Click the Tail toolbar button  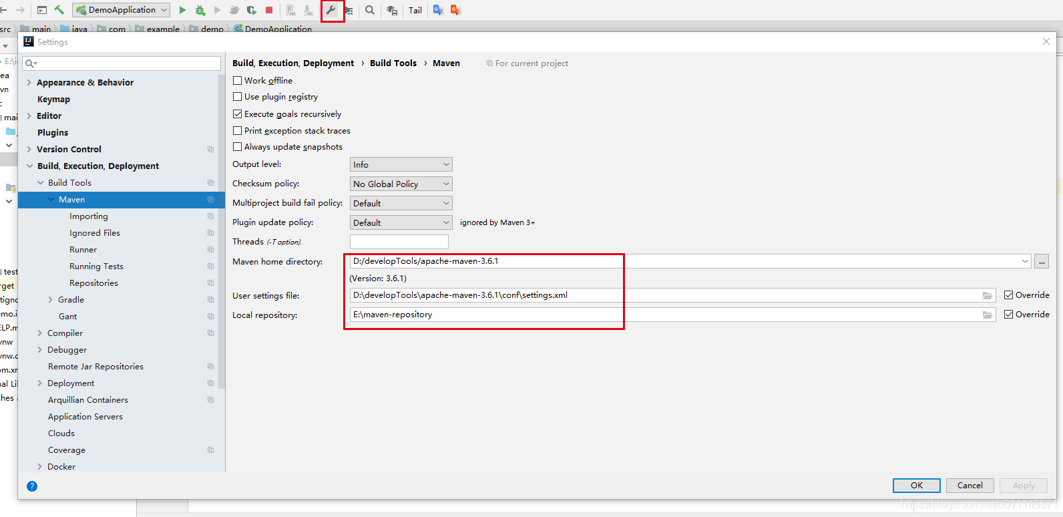coord(415,10)
